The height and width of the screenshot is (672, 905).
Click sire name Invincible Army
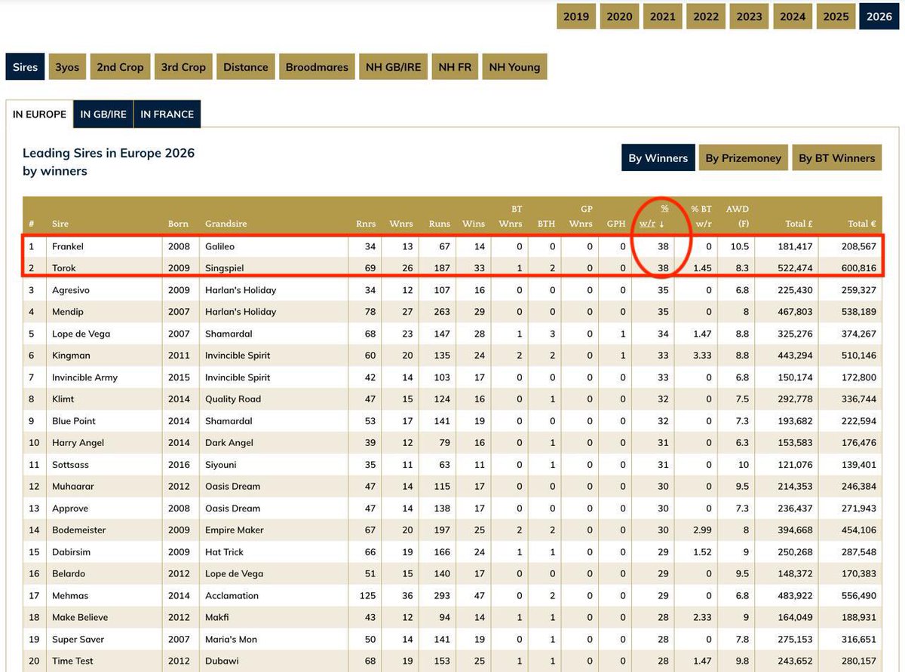[x=85, y=377]
